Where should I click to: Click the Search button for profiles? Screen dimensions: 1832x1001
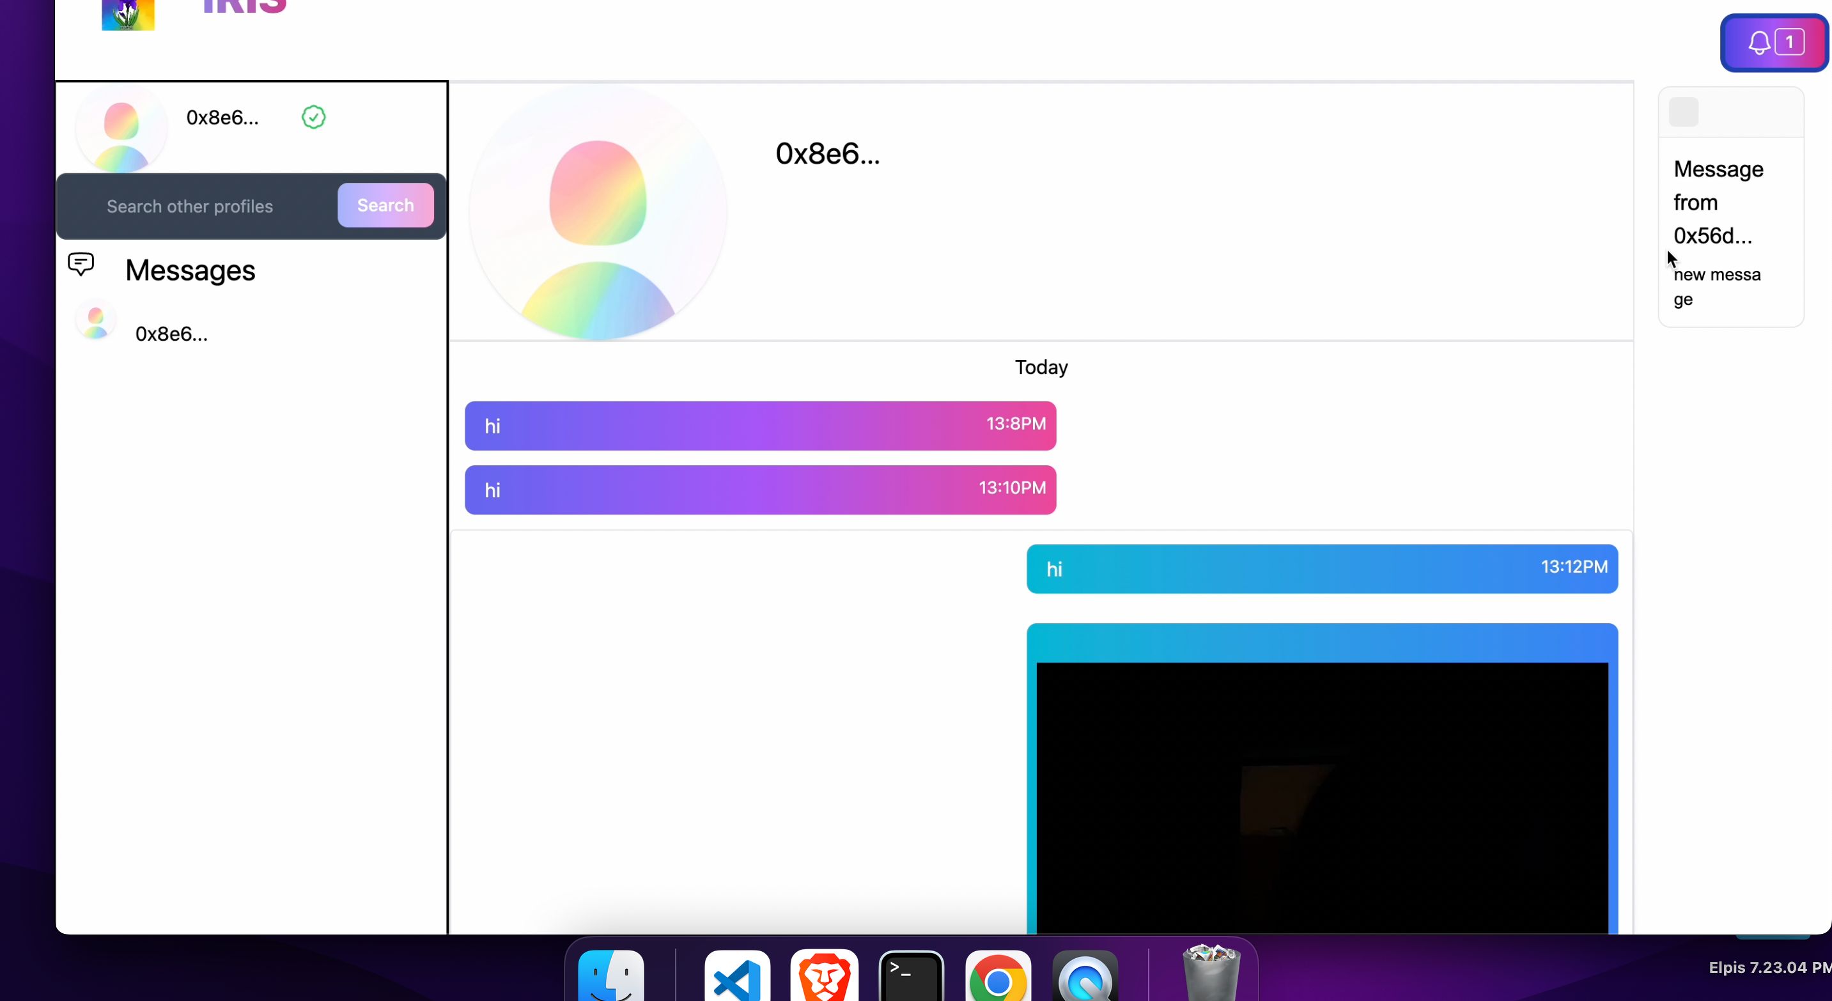(x=384, y=205)
